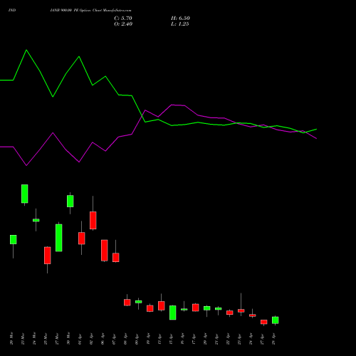Click the 01 Apr date label
This screenshot has height=356, width=356.
point(80,339)
